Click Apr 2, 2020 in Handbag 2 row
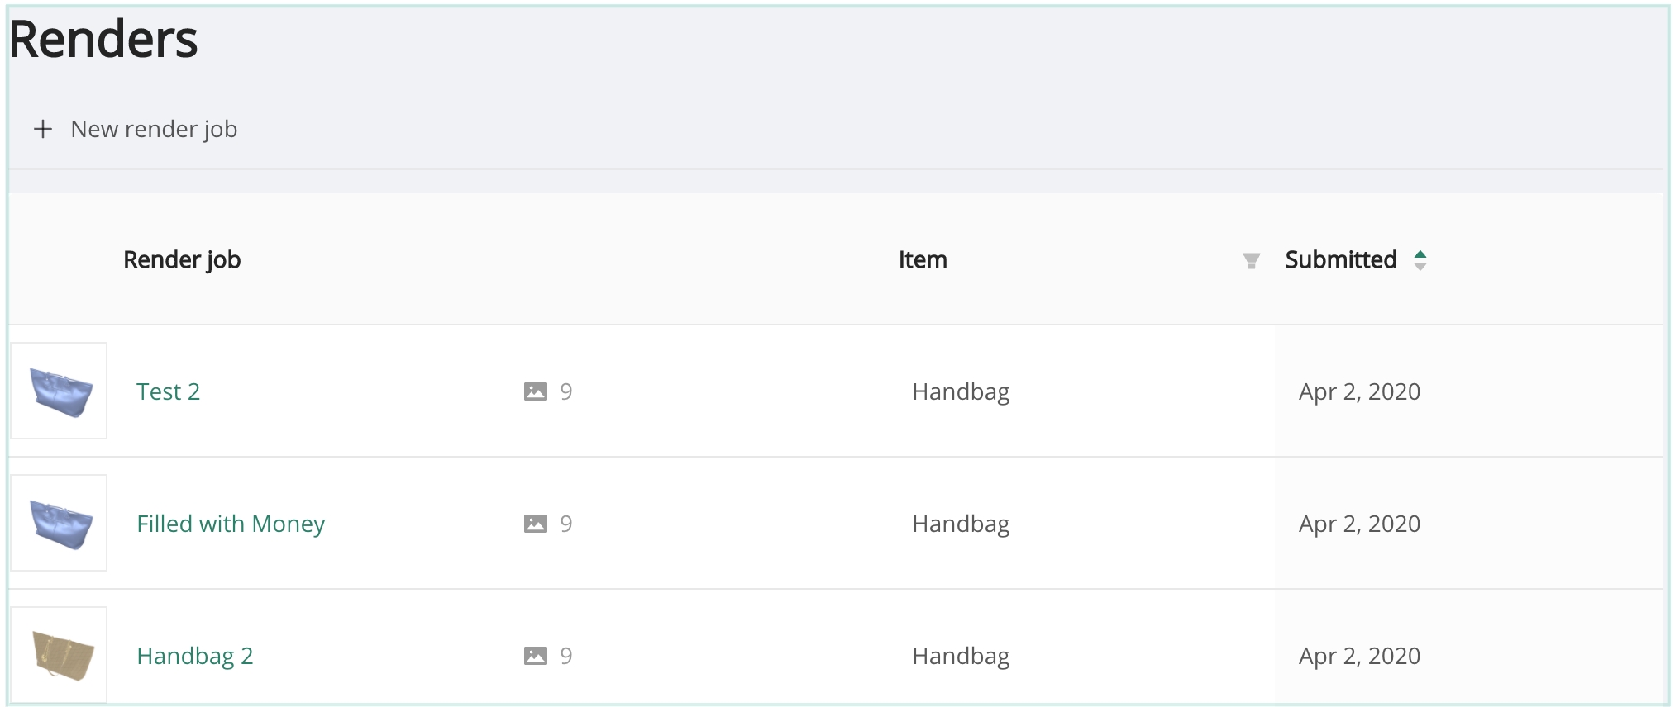 click(1359, 656)
